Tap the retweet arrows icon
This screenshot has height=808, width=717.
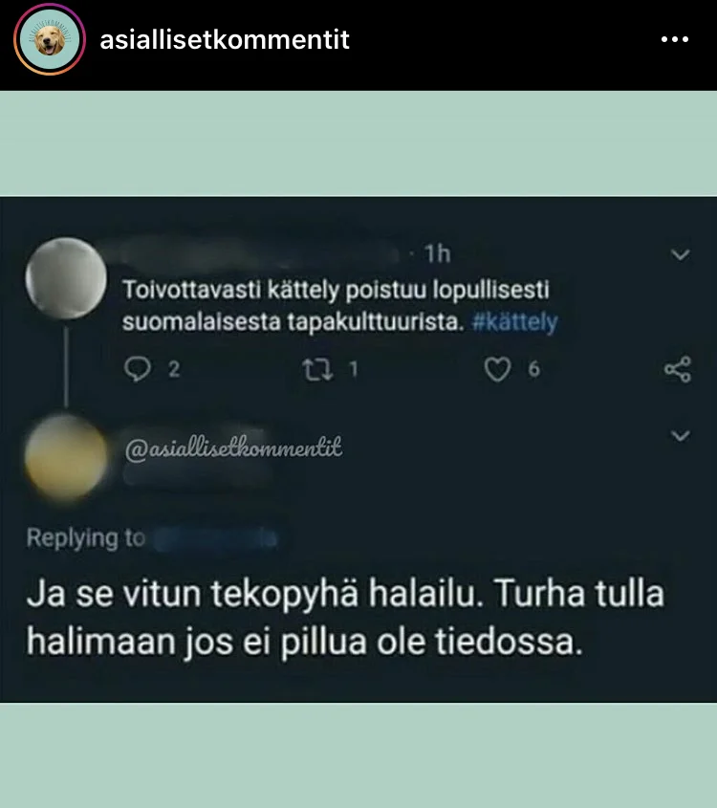click(x=317, y=369)
